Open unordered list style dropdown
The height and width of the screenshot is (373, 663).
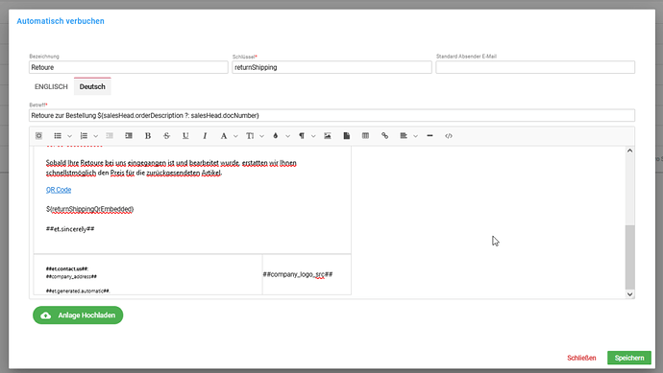click(70, 136)
